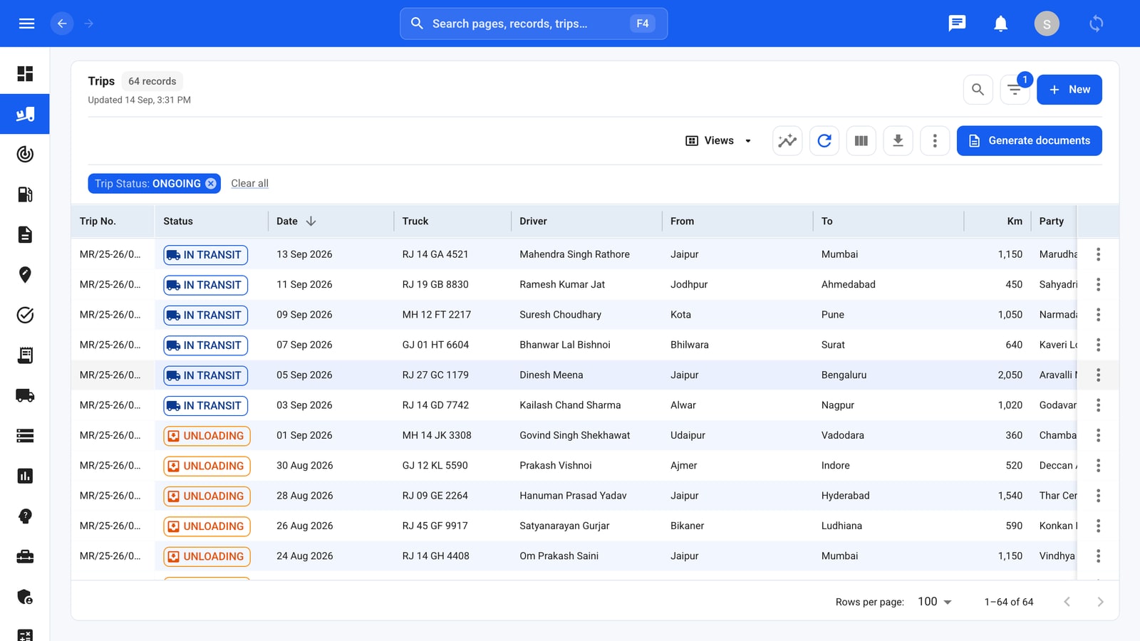Download the trips list
The width and height of the screenshot is (1140, 641).
898,141
